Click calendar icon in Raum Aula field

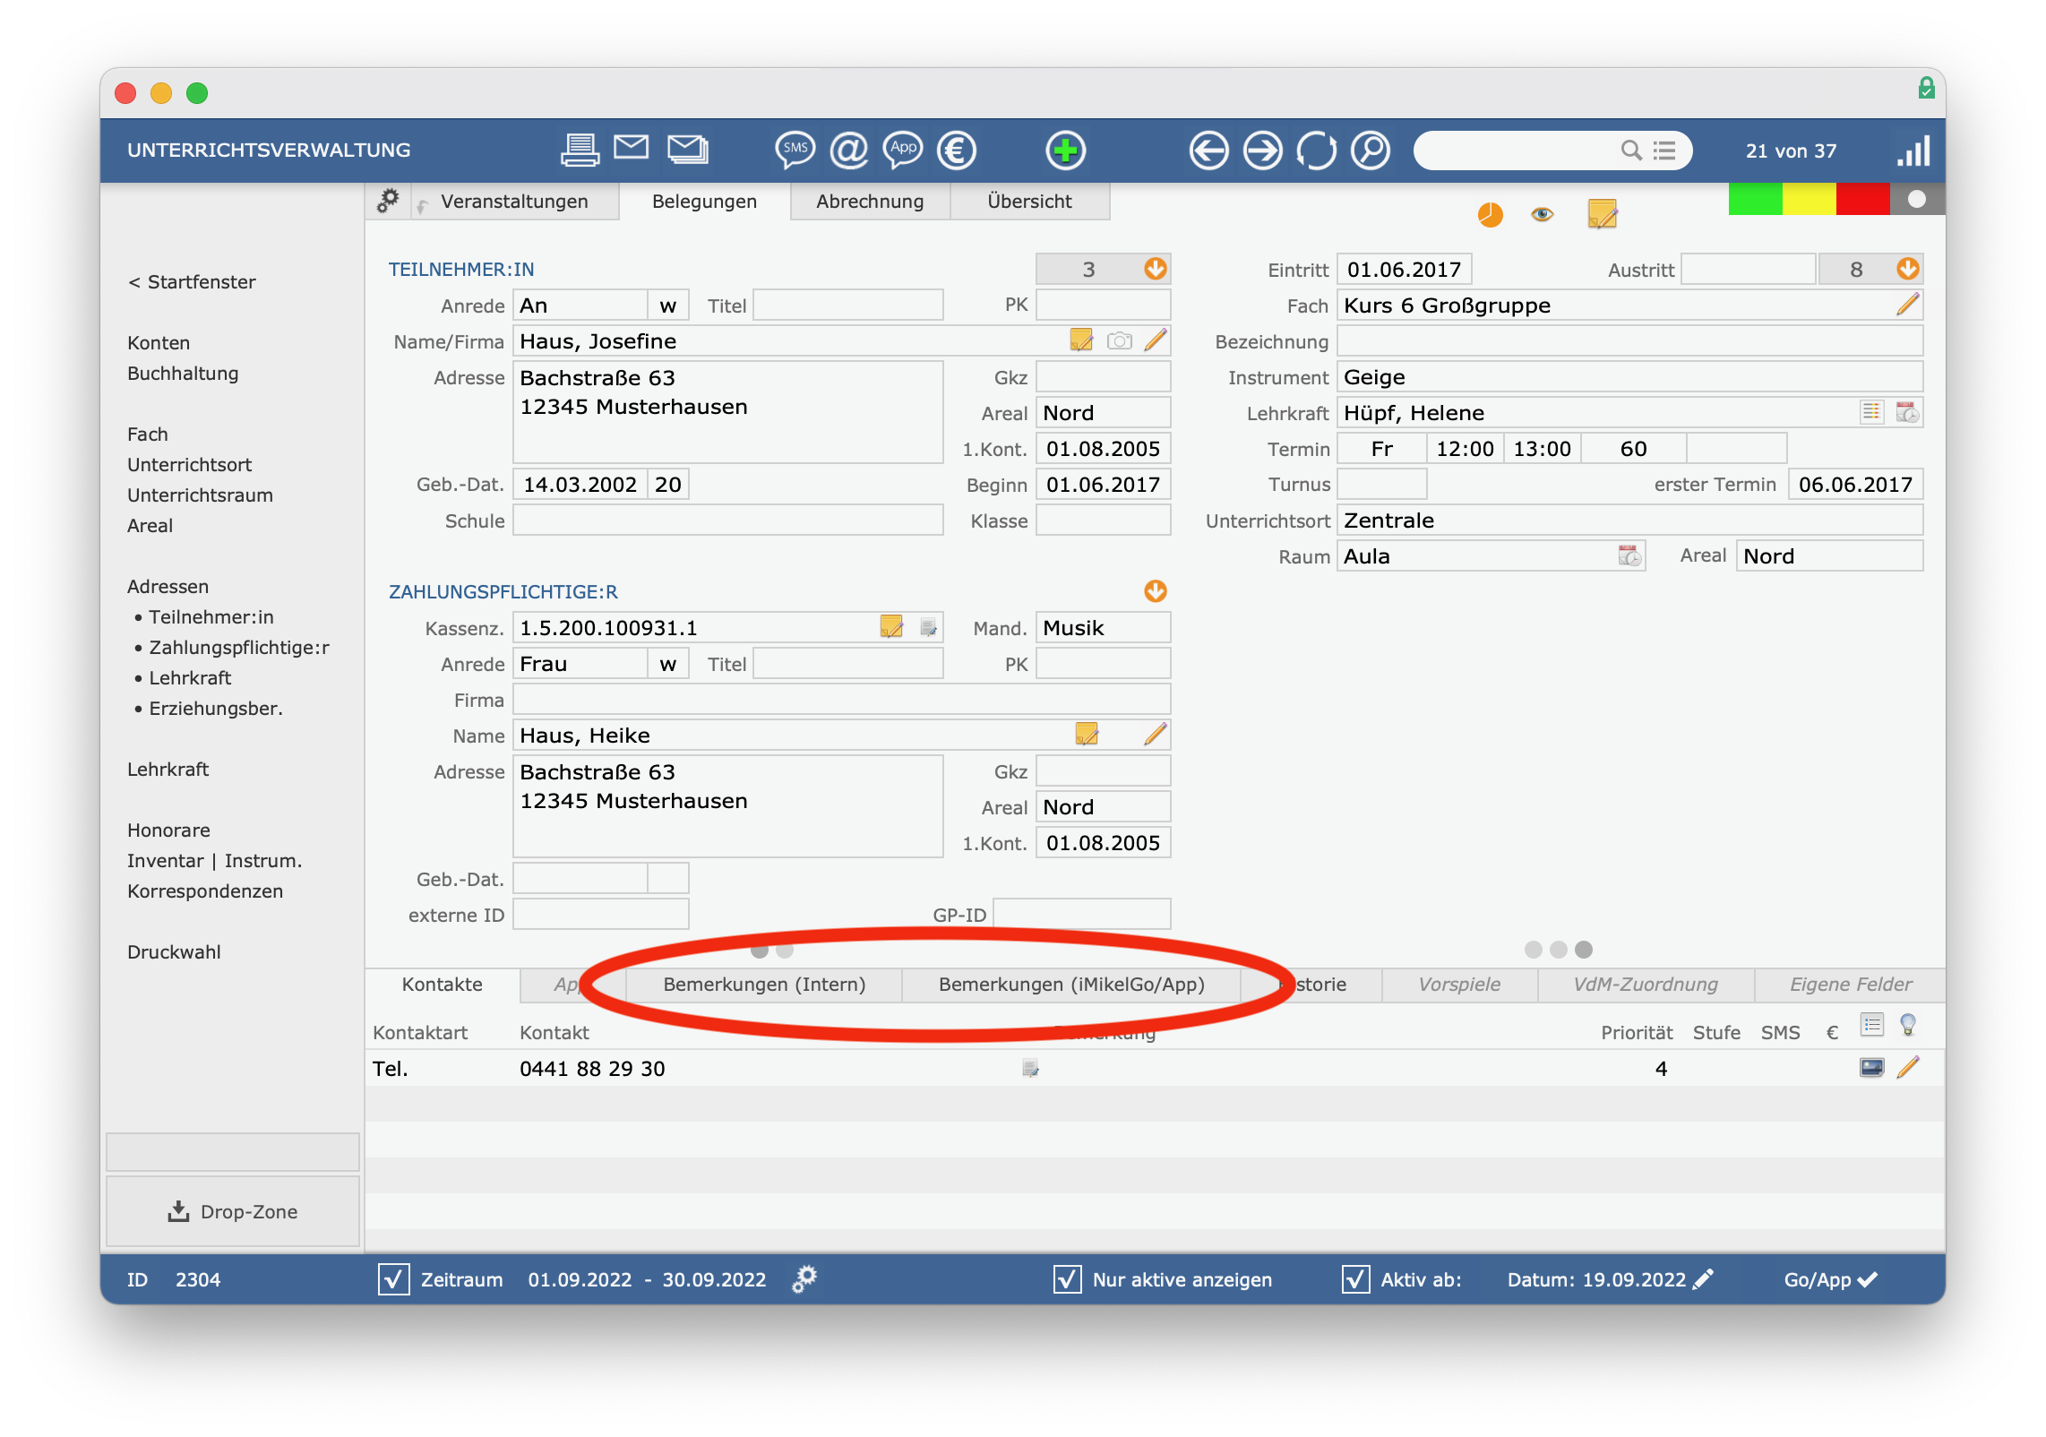(x=1630, y=555)
